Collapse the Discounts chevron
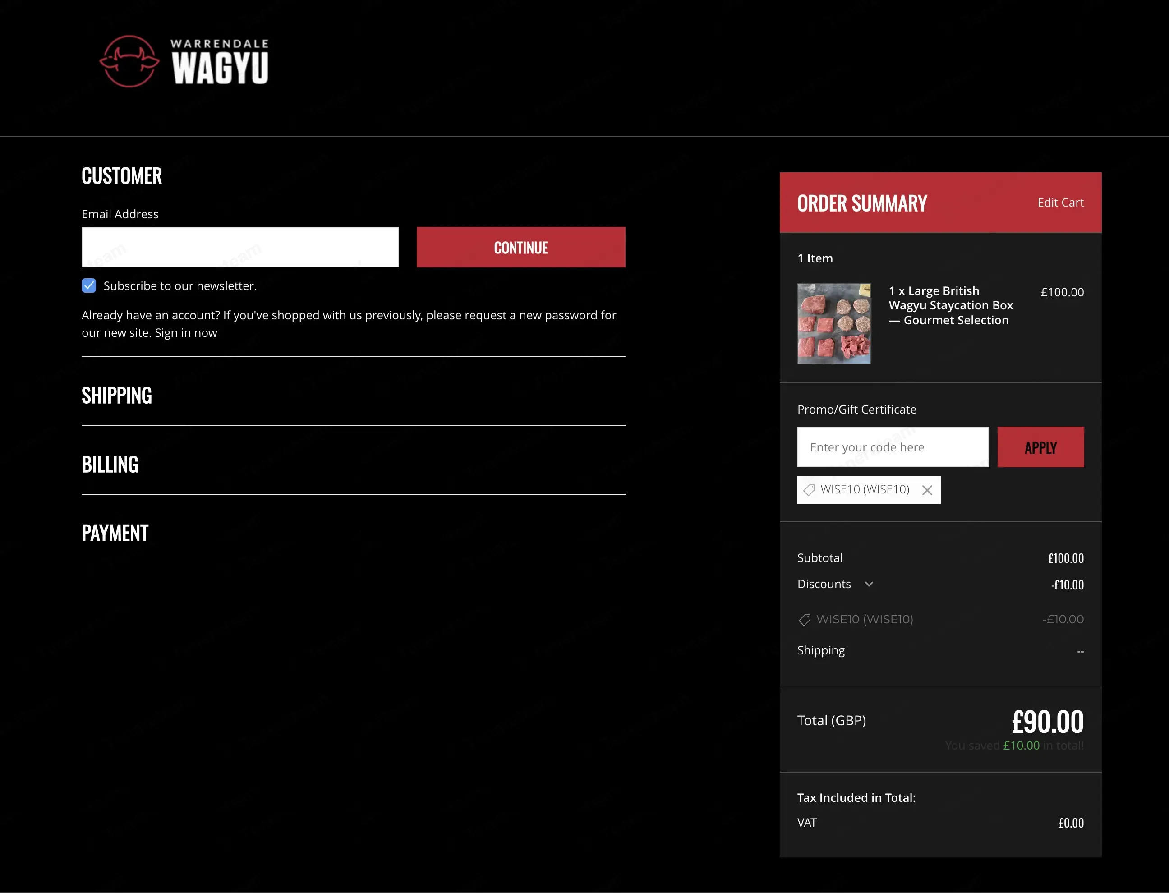 [869, 584]
